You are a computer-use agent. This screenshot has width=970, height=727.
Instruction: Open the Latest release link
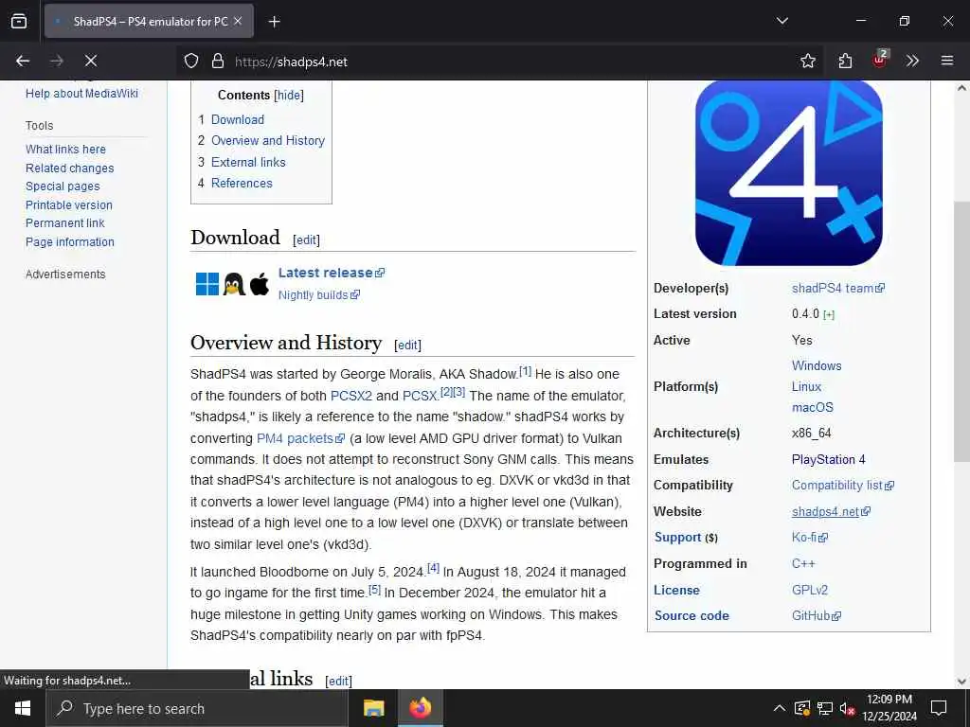[331, 273]
